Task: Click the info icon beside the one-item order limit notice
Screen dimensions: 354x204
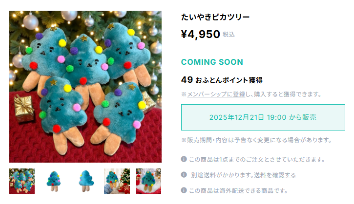Action: 184,159
